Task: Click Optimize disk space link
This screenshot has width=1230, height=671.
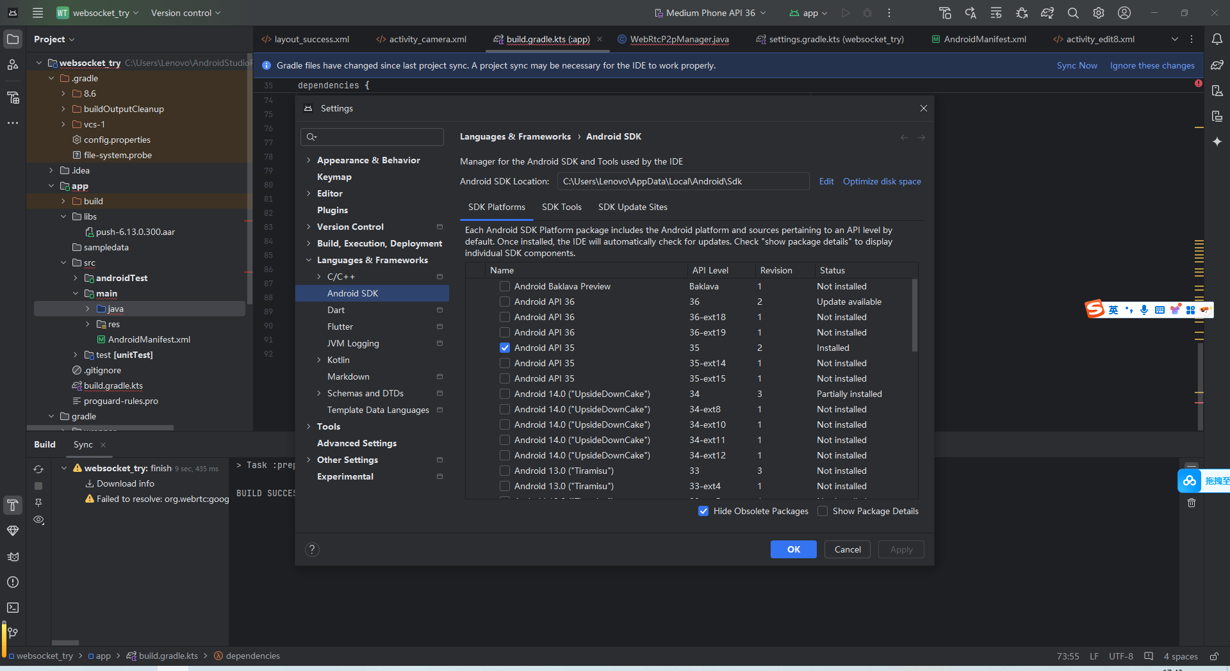Action: [881, 181]
